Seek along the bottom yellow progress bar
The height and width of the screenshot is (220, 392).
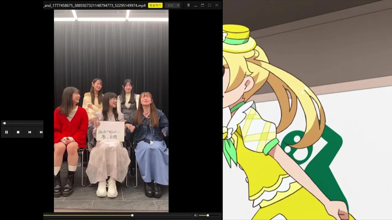click(117, 215)
